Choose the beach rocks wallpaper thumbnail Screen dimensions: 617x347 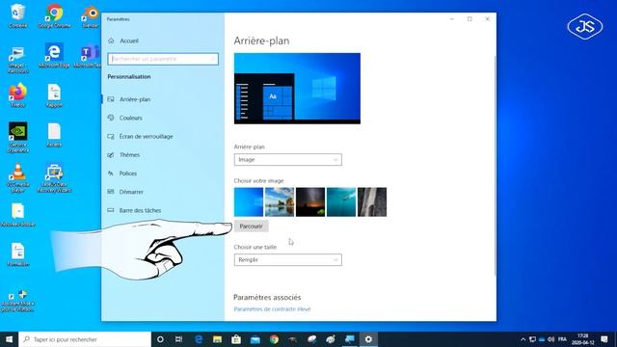click(280, 201)
